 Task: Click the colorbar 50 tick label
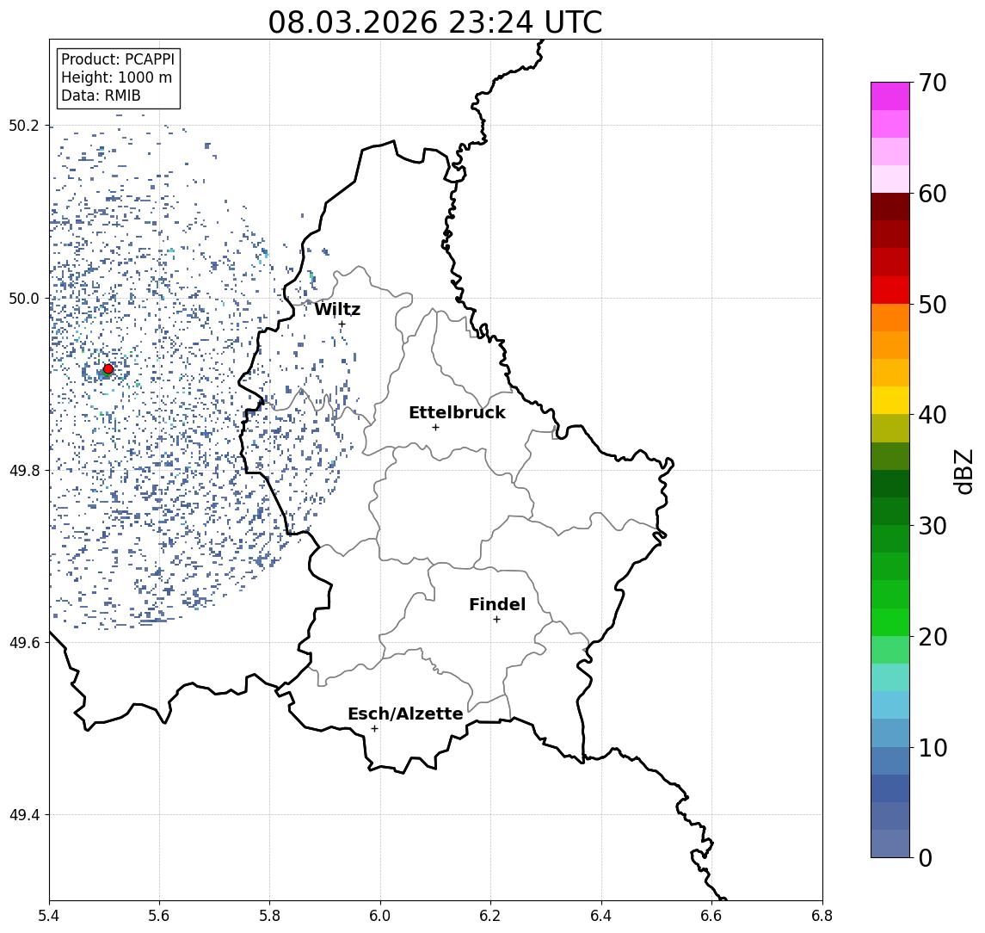[x=933, y=305]
